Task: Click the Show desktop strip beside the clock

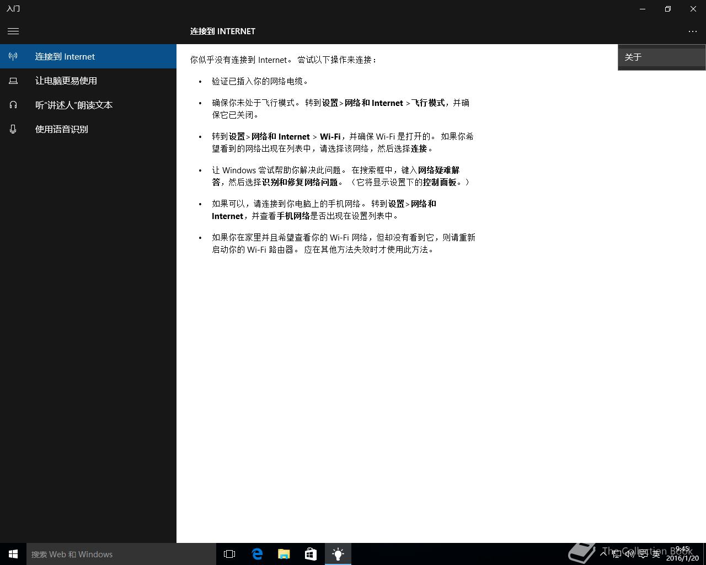Action: (704, 554)
